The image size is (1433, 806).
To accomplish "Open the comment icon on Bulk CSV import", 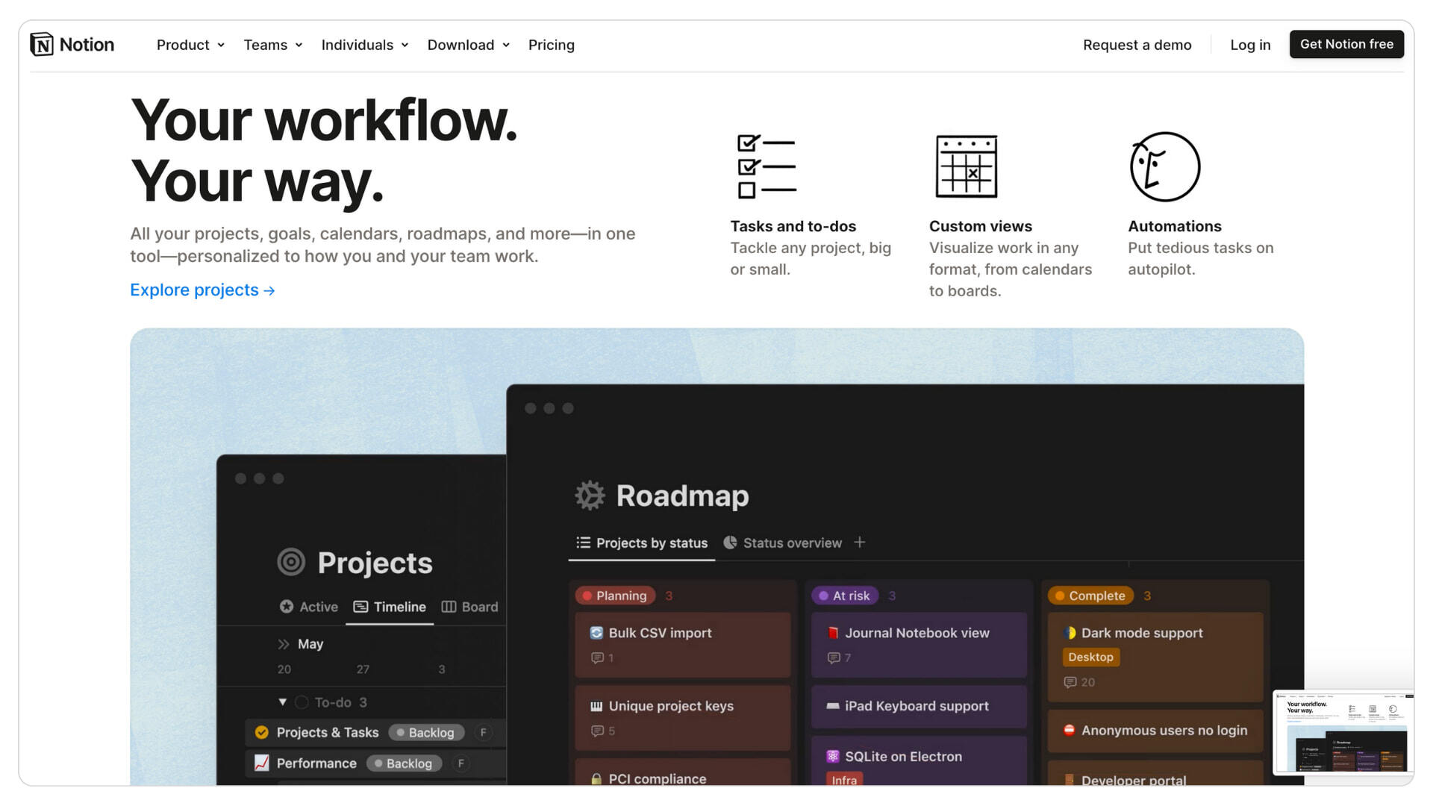I will [599, 657].
